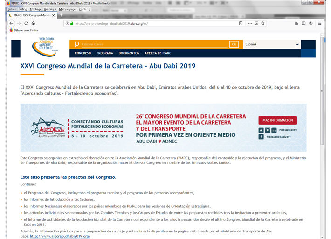The image size is (331, 239).
Task: Open the aipcrabudhabi2019.org link
Action: 60,236
